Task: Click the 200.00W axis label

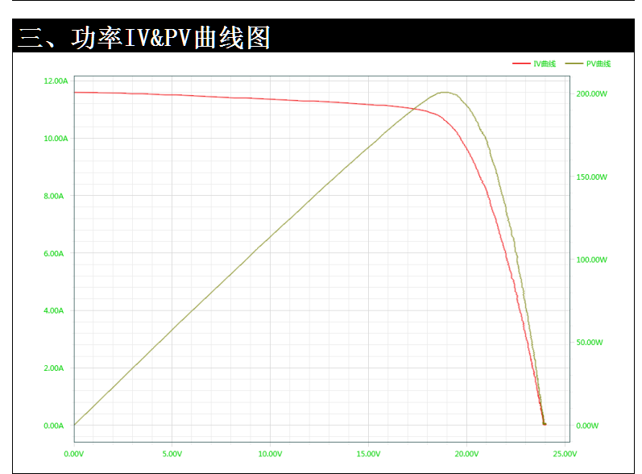Action: click(x=591, y=94)
